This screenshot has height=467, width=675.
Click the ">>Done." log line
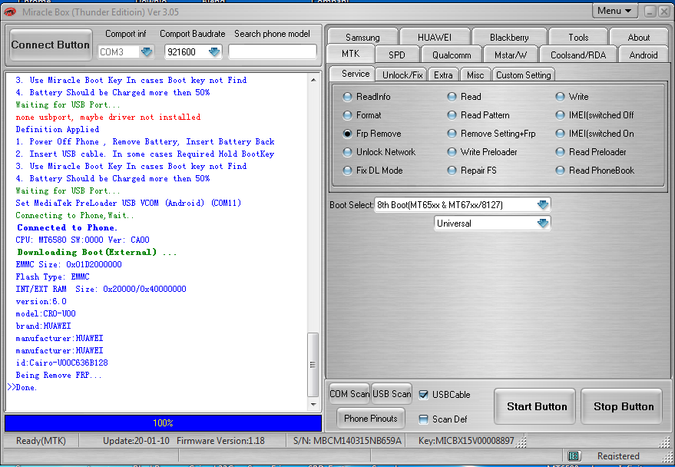(22, 387)
